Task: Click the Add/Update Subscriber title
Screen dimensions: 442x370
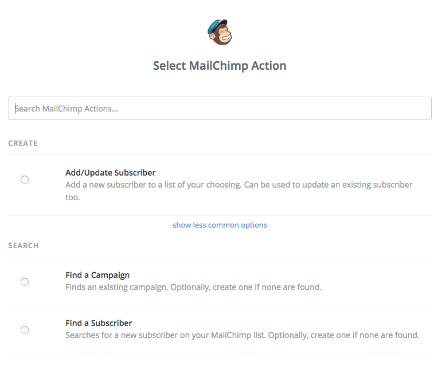Action: click(111, 173)
